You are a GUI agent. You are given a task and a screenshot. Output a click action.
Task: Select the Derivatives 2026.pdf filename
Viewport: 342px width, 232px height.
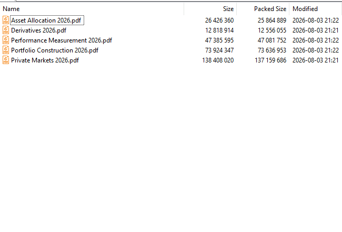pyautogui.click(x=38, y=30)
